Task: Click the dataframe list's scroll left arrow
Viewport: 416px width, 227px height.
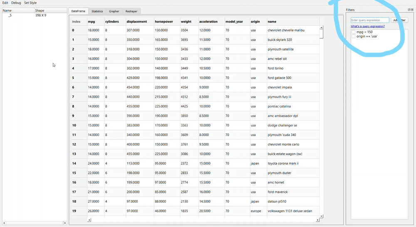Action: 5,223
